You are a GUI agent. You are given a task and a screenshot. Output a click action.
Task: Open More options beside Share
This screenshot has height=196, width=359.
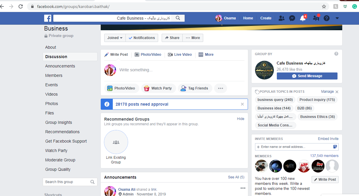coord(193,38)
